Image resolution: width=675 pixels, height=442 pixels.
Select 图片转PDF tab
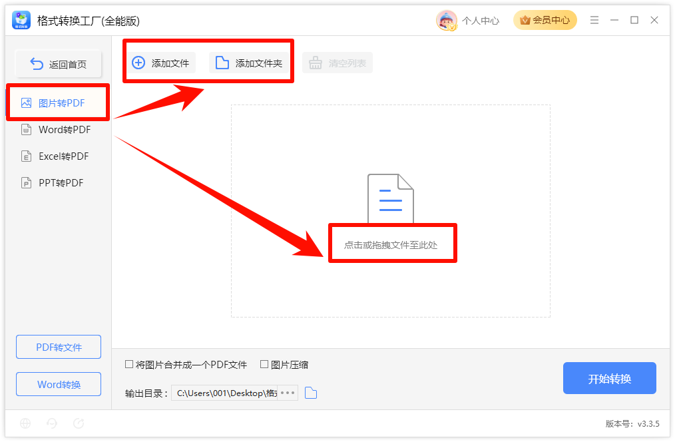[58, 103]
